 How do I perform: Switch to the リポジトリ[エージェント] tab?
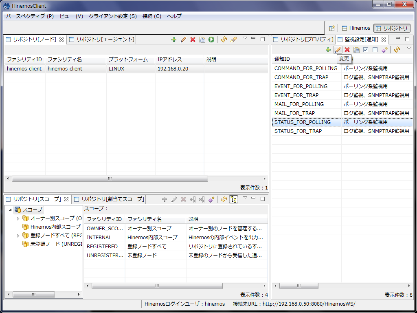click(x=102, y=40)
